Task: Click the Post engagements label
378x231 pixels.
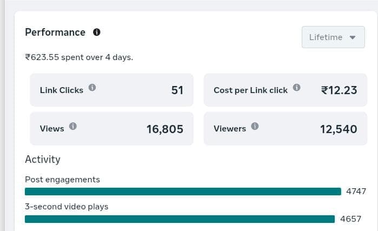Action: (x=62, y=180)
